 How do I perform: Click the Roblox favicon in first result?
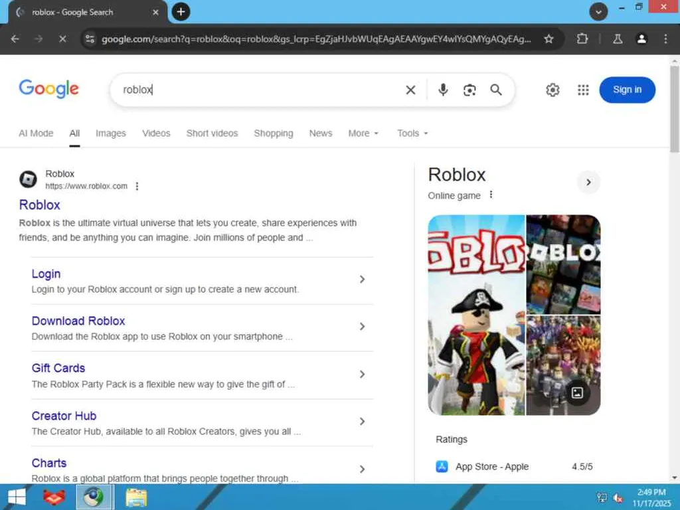pos(28,179)
